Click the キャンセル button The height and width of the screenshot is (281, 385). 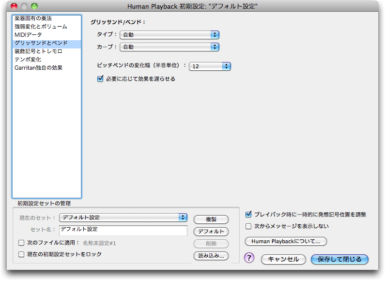[283, 259]
